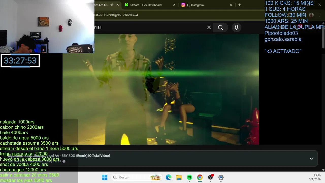Image resolution: width=325 pixels, height=183 pixels.
Task: Click the 33:27:53 countdown timer
Action: (x=20, y=60)
